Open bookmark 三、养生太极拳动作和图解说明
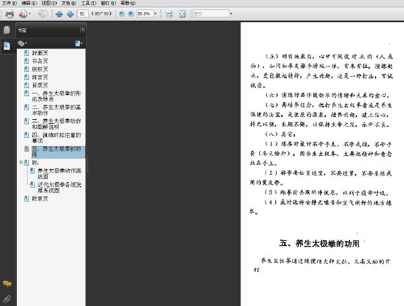This screenshot has width=404, height=306. 57,124
